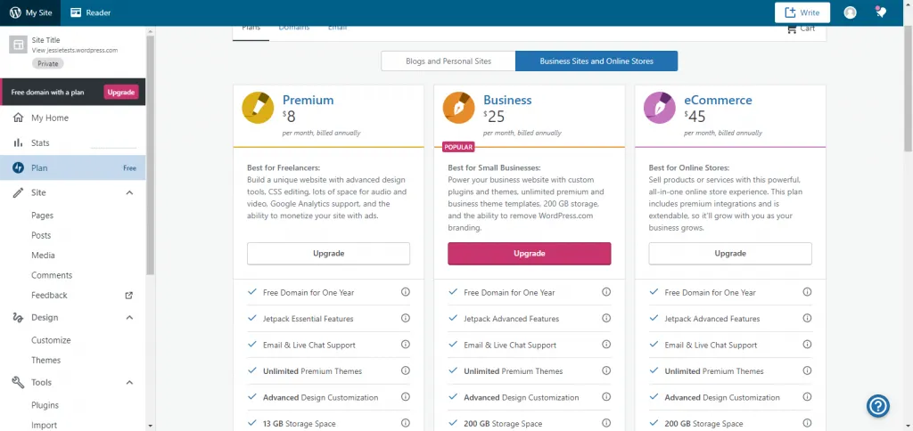Viewport: 913px width, 431px height.
Task: Click the sidebar scrollbar down arrow
Action: [150, 426]
